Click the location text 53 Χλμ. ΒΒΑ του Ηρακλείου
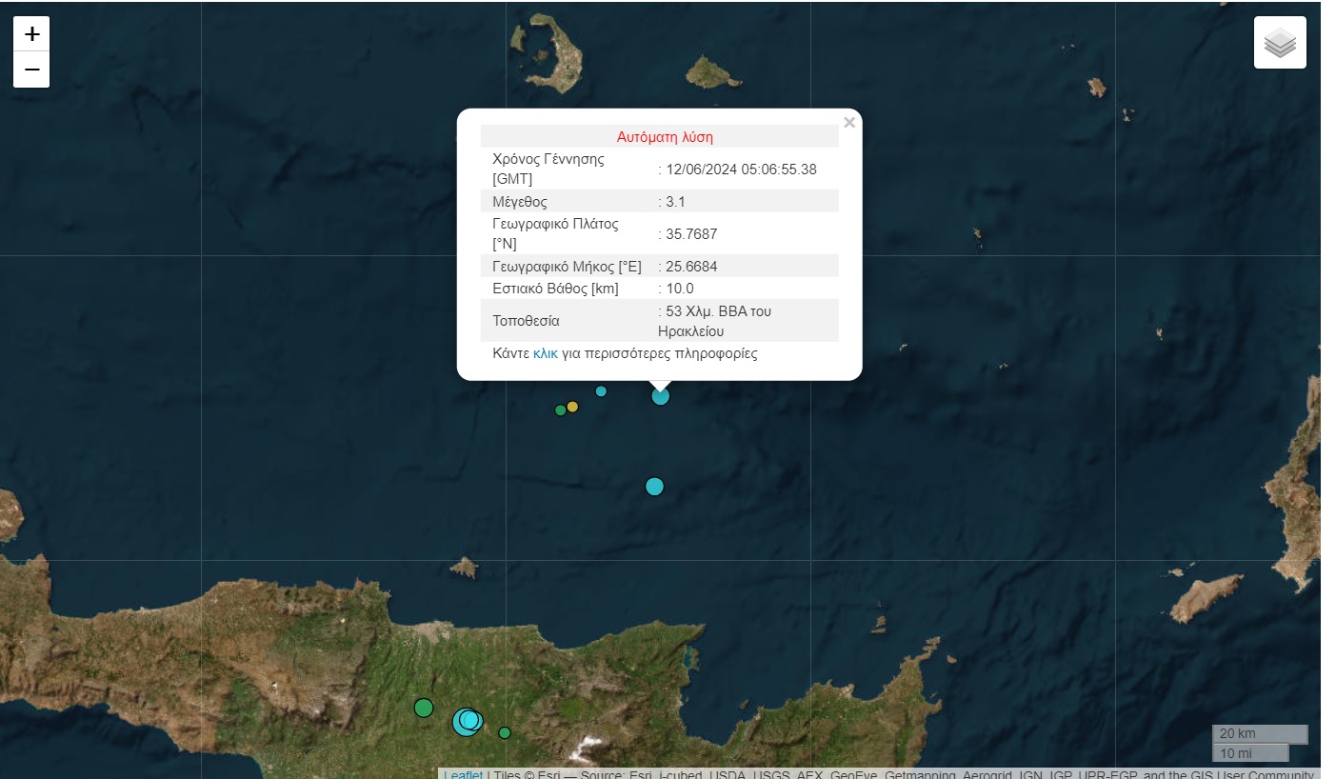 [714, 321]
